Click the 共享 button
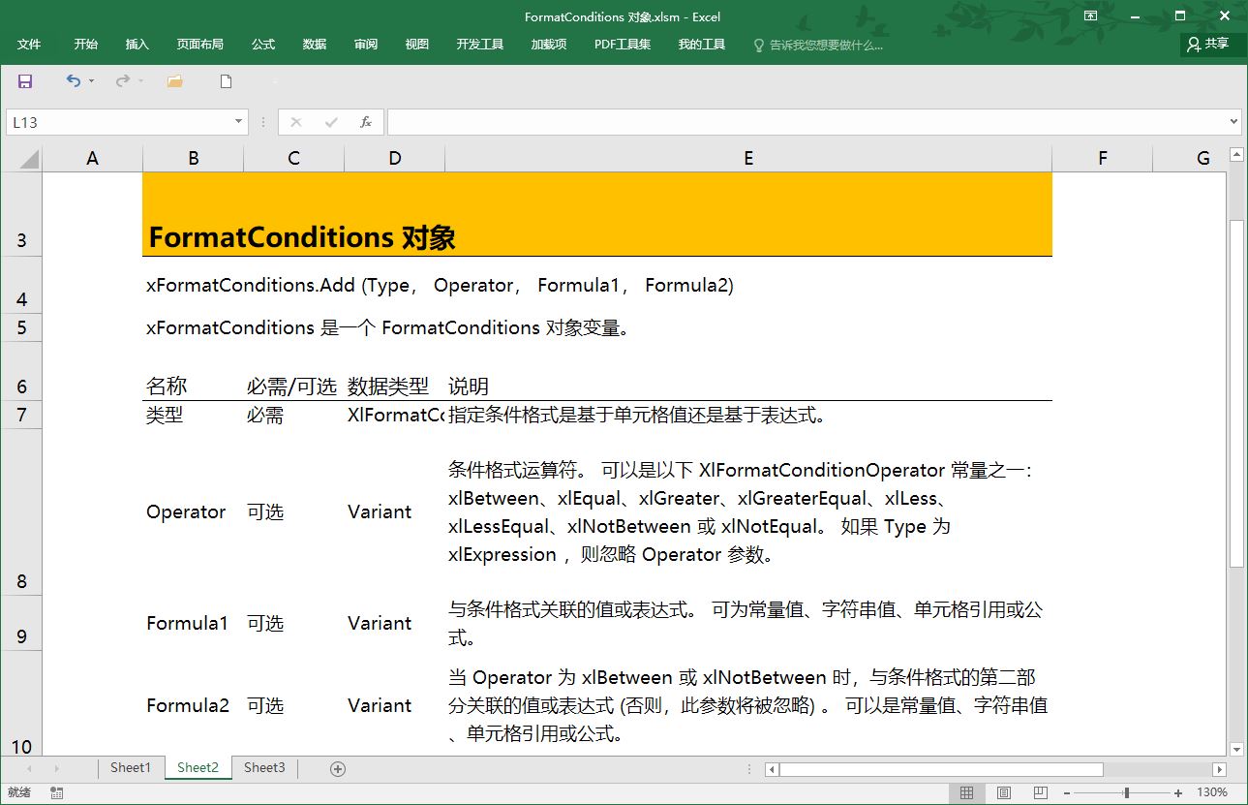The width and height of the screenshot is (1248, 805). point(1209,43)
